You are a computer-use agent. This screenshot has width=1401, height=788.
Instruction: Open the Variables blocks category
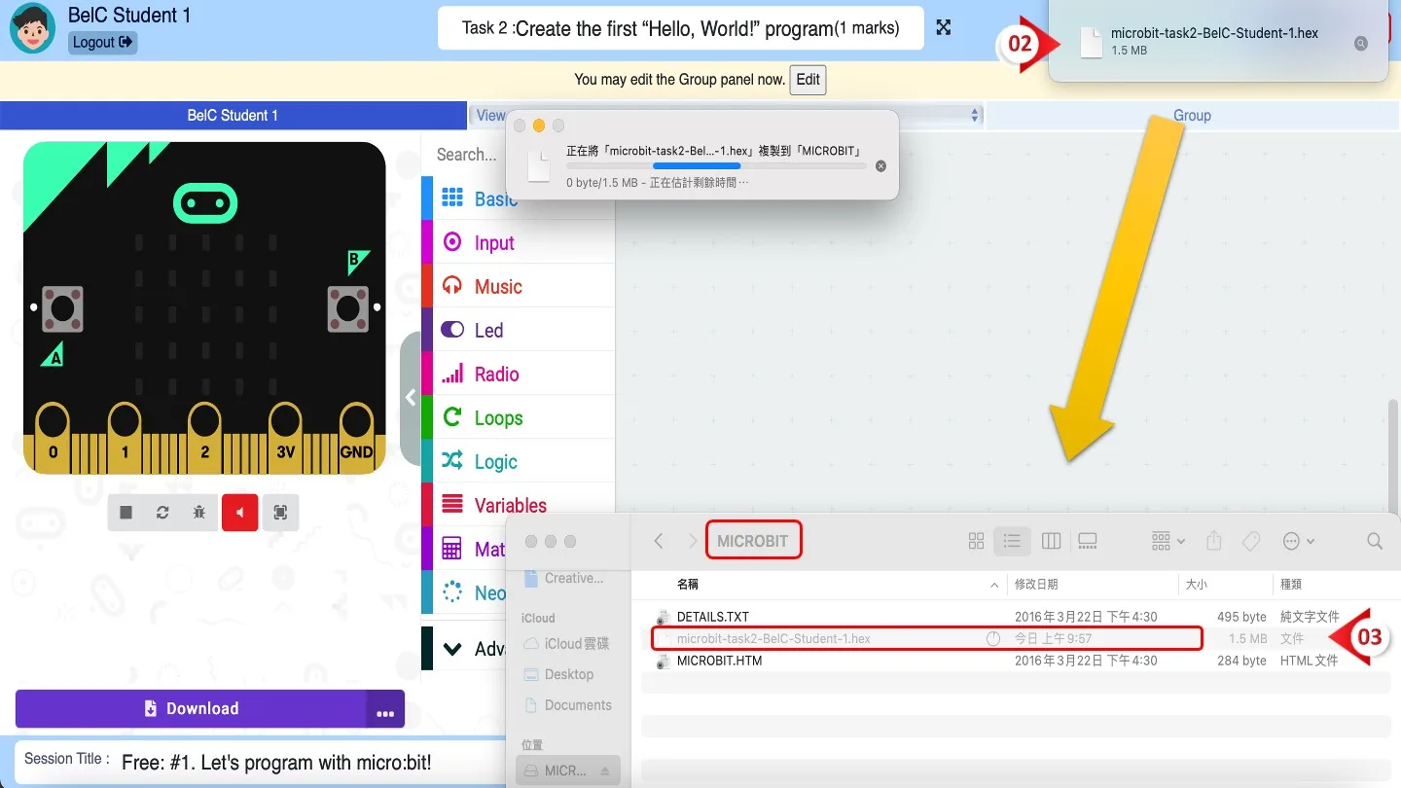[x=518, y=505]
